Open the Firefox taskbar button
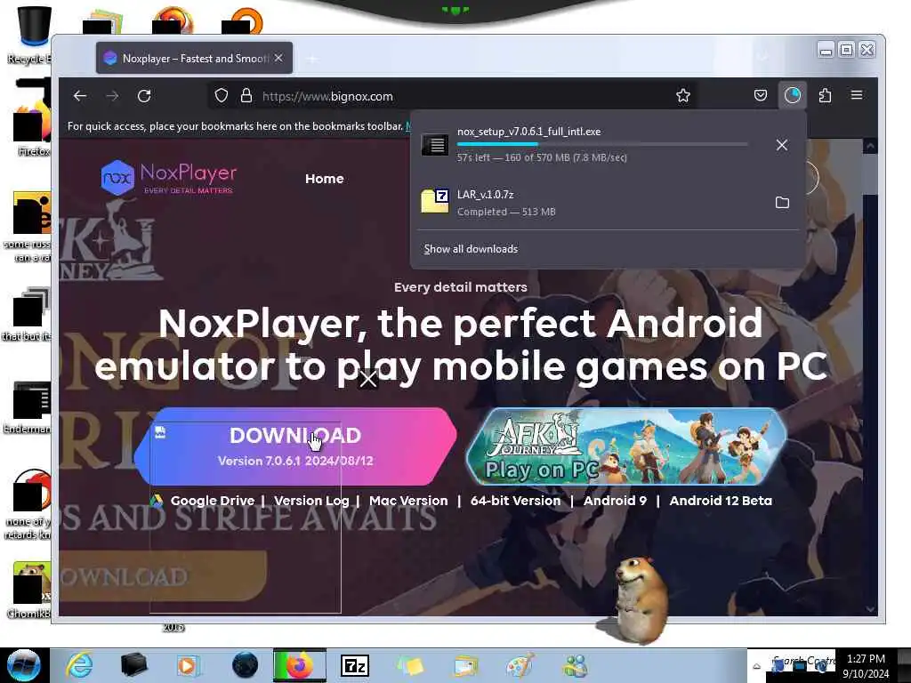Screen dimensions: 911x683 pos(300,665)
